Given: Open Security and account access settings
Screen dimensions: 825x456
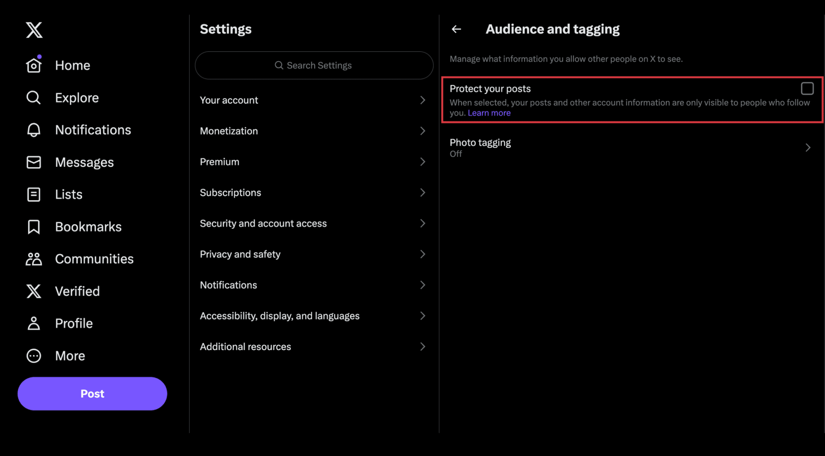Looking at the screenshot, I should tap(263, 223).
